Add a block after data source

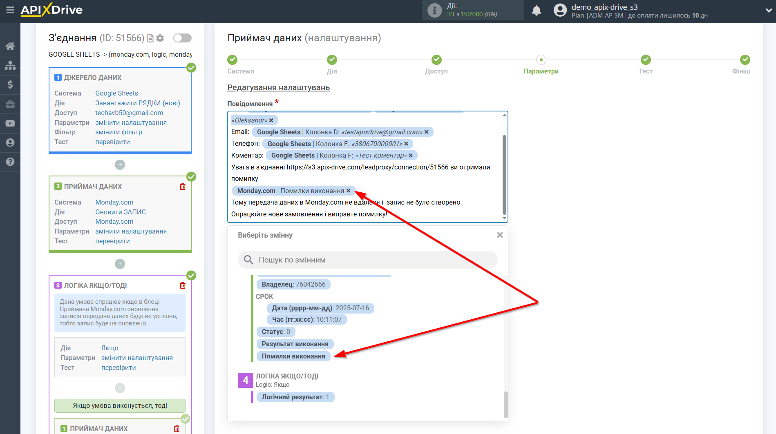coord(120,165)
